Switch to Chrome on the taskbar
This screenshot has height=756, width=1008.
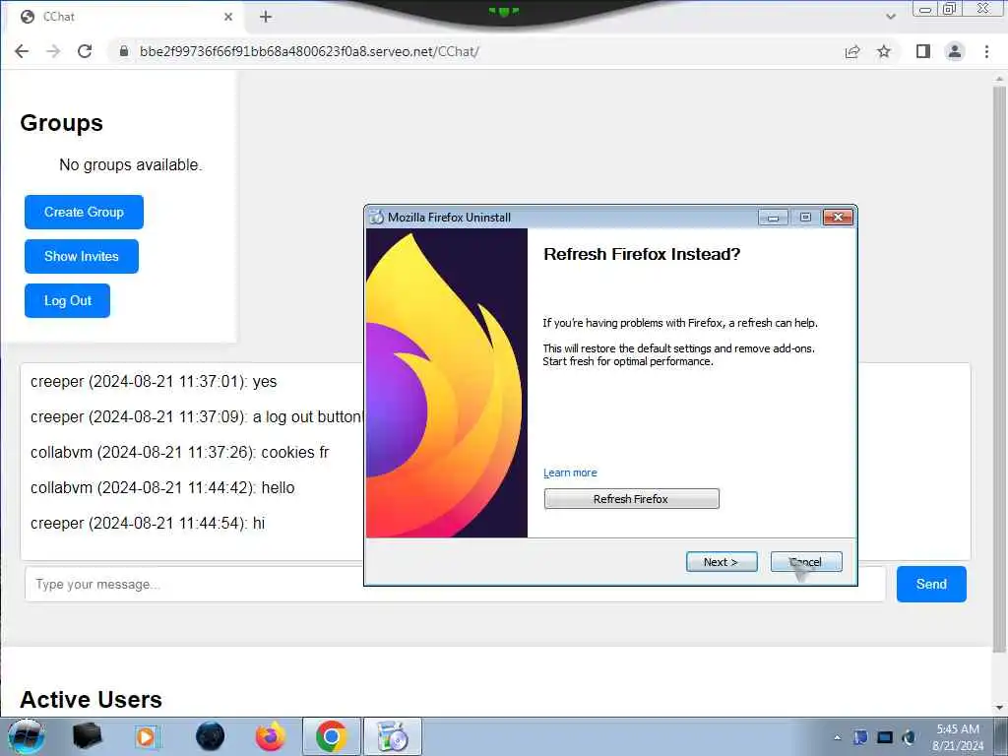331,736
